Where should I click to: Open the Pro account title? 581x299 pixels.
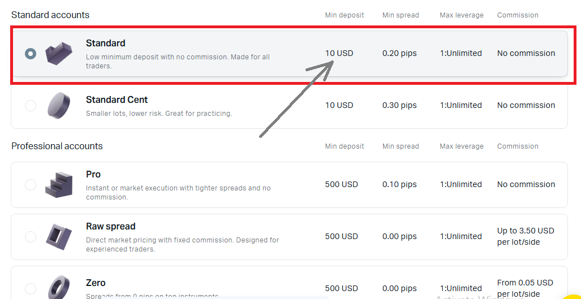[x=93, y=175]
